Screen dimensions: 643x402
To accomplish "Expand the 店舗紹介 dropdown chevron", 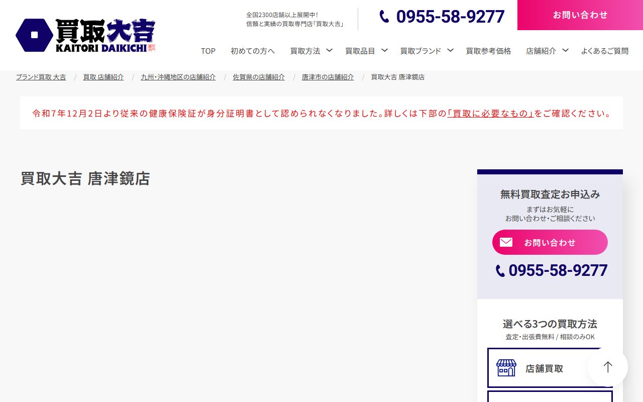I will pos(565,50).
